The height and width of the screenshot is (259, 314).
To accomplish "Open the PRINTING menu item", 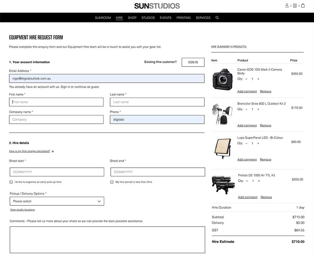I will 183,18.
